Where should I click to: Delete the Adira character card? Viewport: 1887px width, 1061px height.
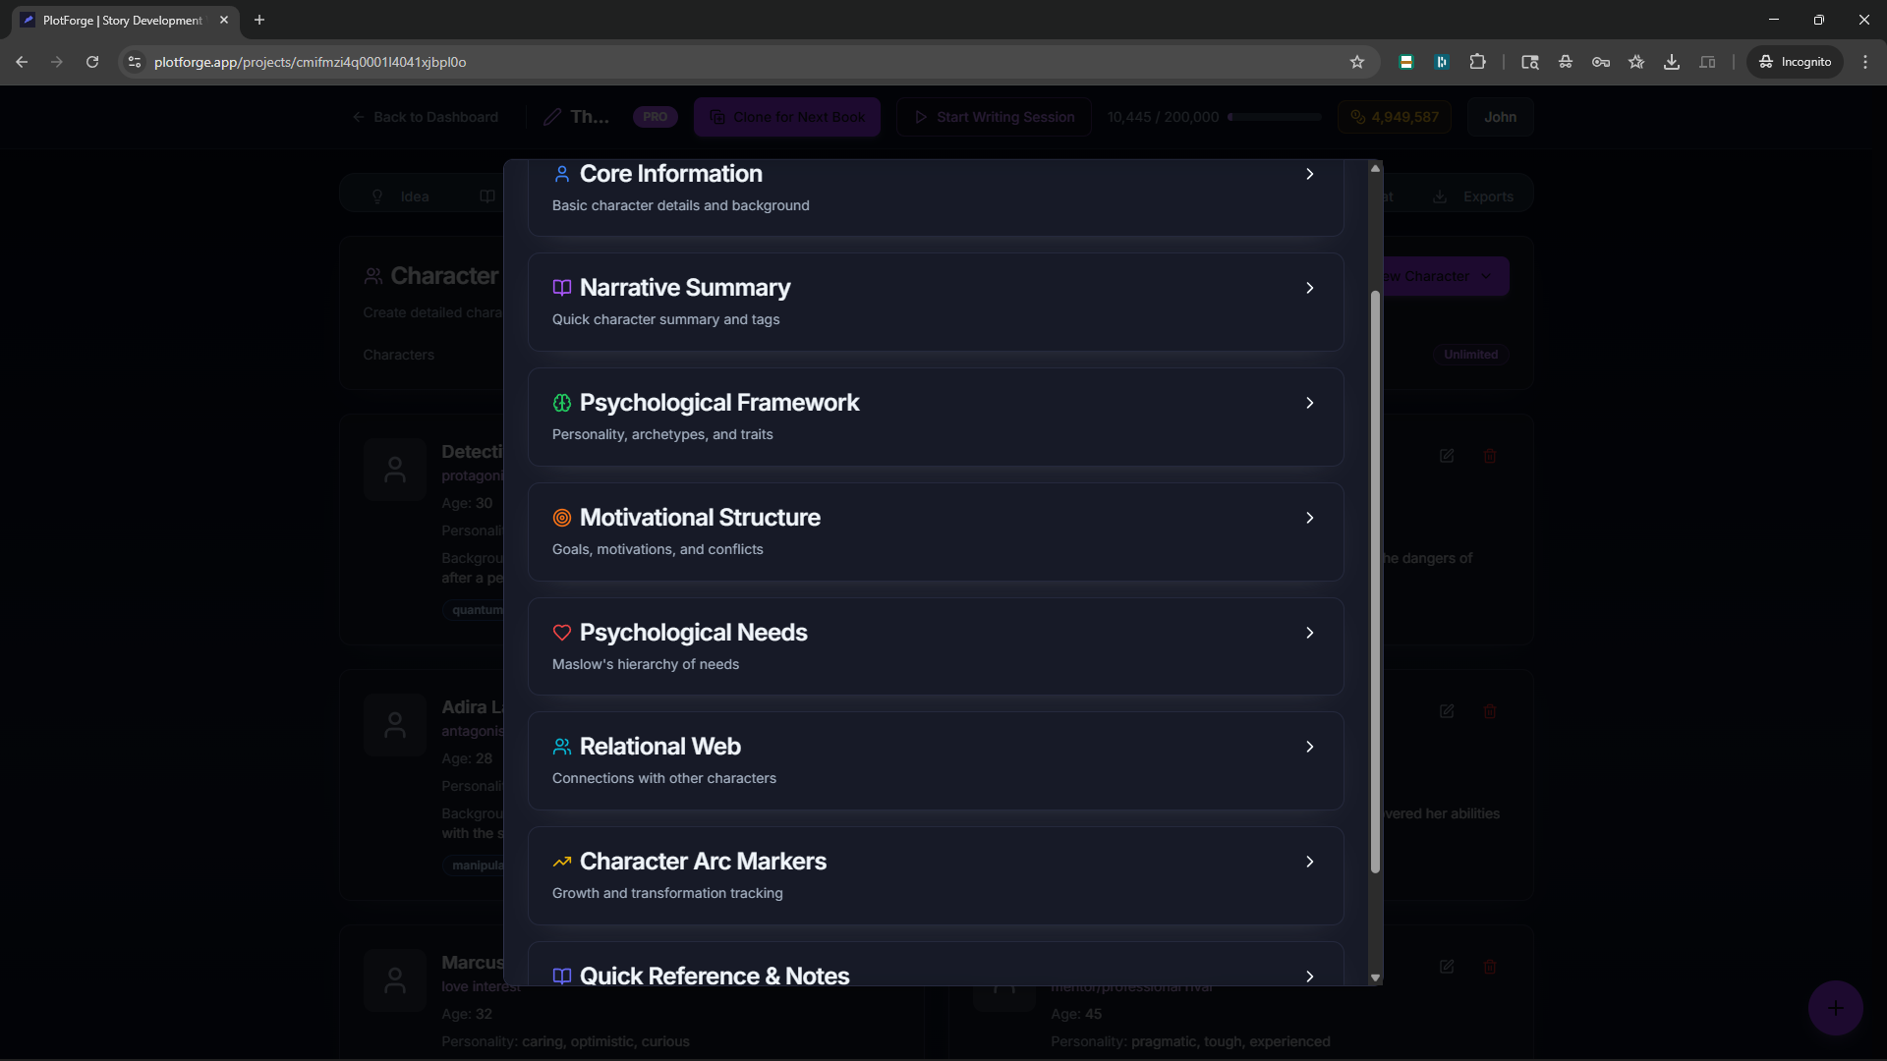pos(1490,711)
